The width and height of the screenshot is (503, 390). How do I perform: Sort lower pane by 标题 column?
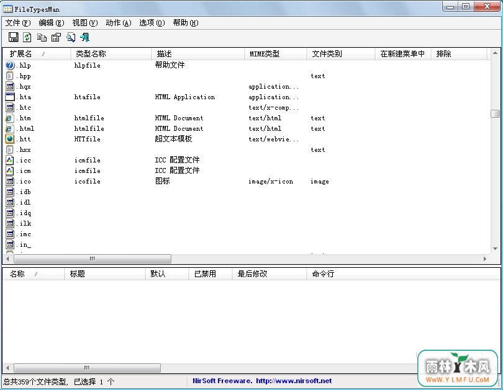pos(105,274)
